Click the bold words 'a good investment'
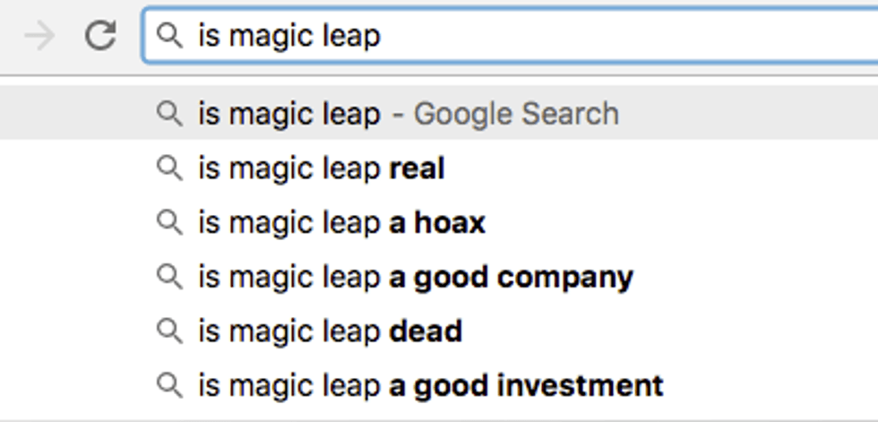This screenshot has height=422, width=878. pos(526,385)
